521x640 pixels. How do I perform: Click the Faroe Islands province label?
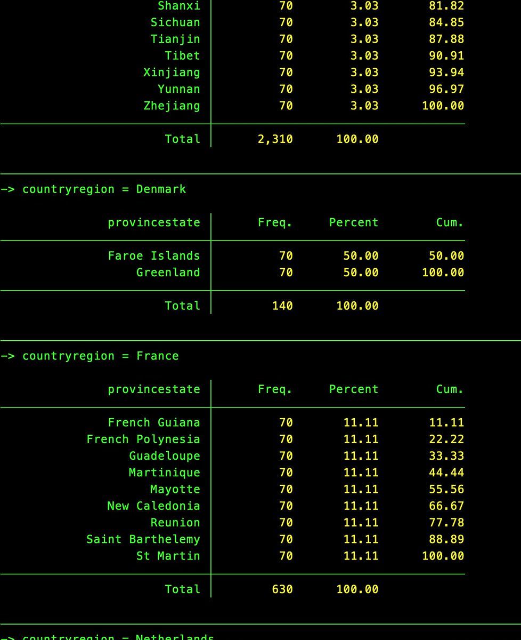[x=154, y=256]
